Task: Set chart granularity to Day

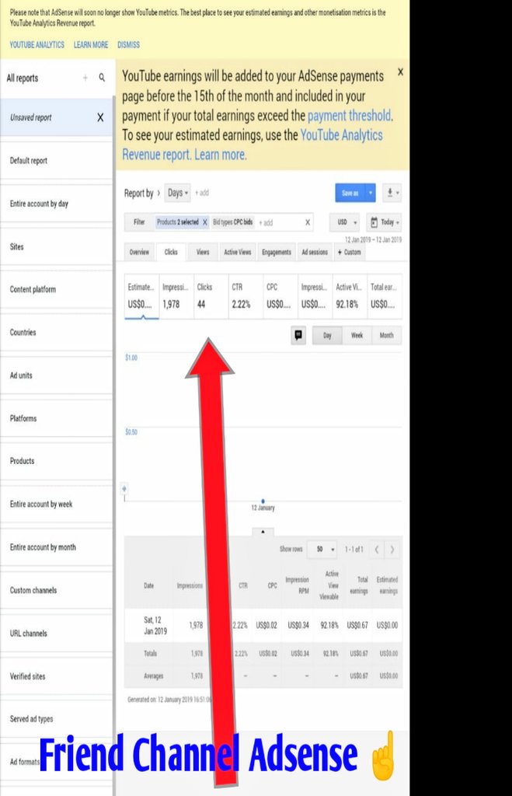Action: click(327, 335)
